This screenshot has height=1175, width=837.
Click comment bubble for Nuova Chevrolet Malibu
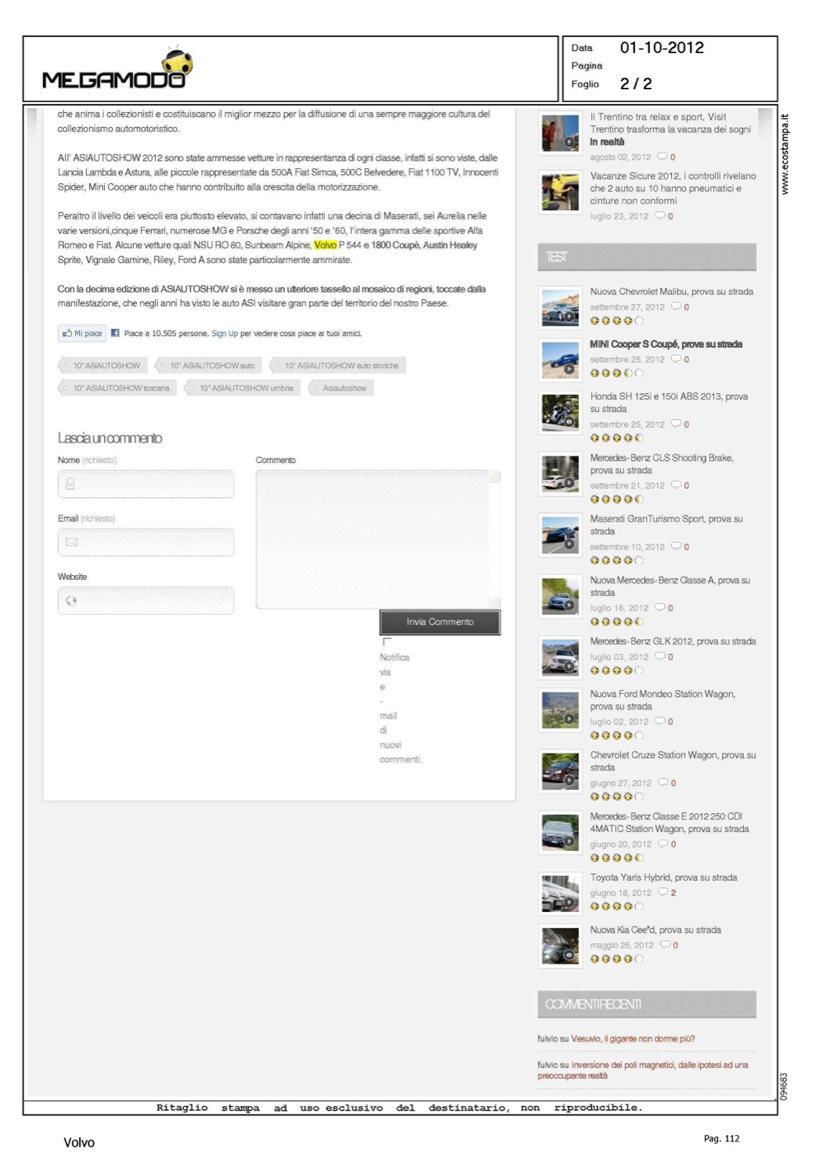[676, 307]
